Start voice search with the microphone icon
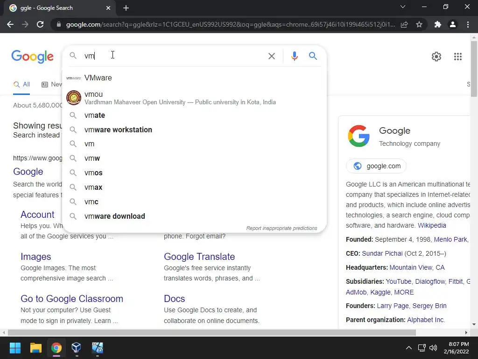 294,56
